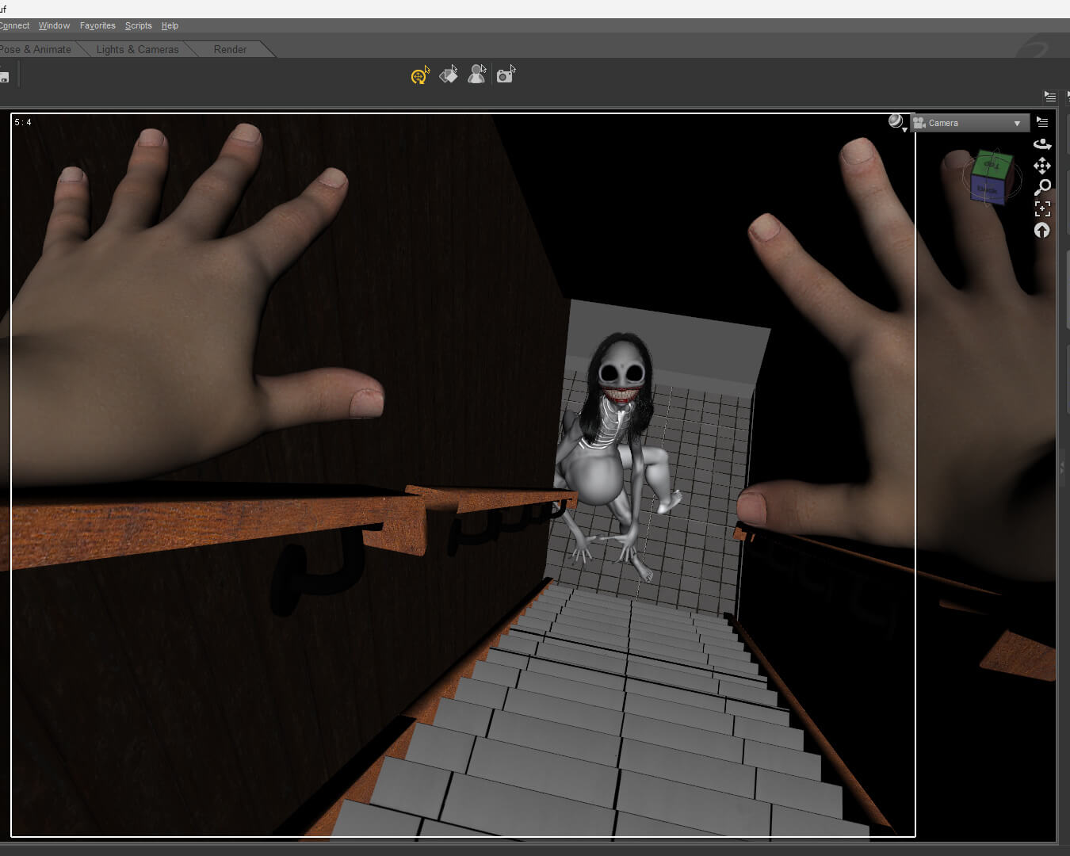Switch to the Render activity tab

pos(230,49)
